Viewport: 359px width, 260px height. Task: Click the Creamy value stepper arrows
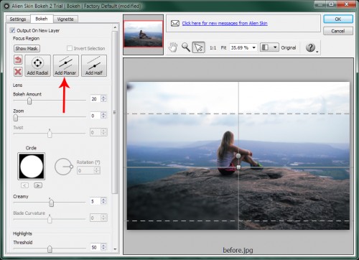coord(103,201)
